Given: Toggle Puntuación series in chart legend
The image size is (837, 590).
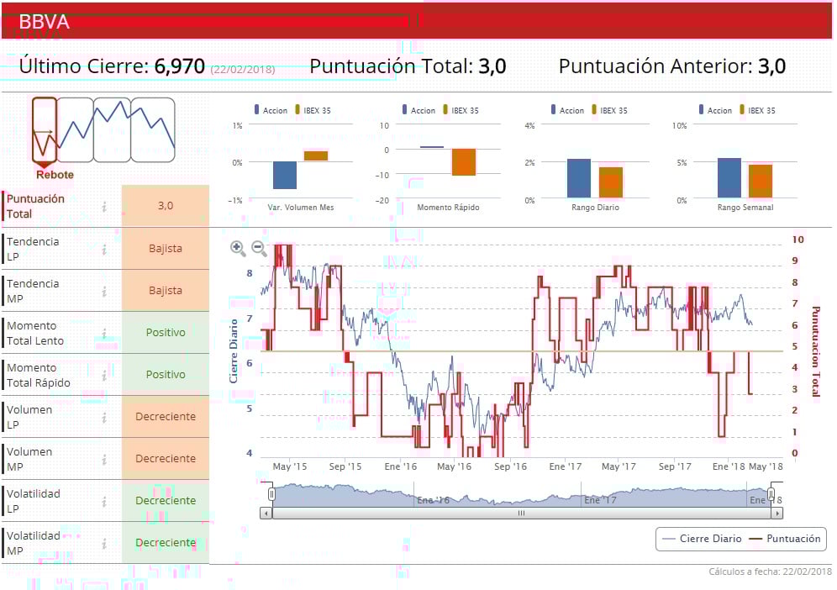Looking at the screenshot, I should click(785, 539).
